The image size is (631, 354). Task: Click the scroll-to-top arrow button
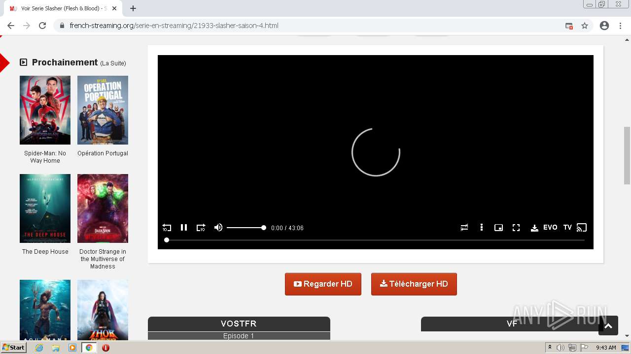[608, 325]
